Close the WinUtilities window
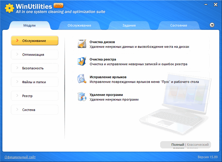Screen dimensions: 222x162 [x=215, y=5]
